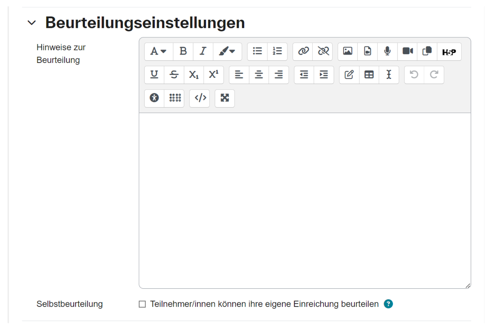The height and width of the screenshot is (330, 490).
Task: Expand the editor to fullscreen
Action: click(224, 99)
